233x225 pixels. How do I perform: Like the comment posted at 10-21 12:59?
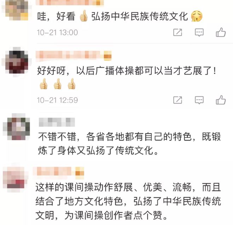tap(221, 100)
